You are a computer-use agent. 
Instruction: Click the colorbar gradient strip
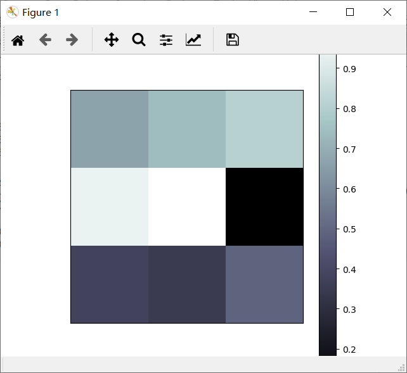tap(328, 205)
